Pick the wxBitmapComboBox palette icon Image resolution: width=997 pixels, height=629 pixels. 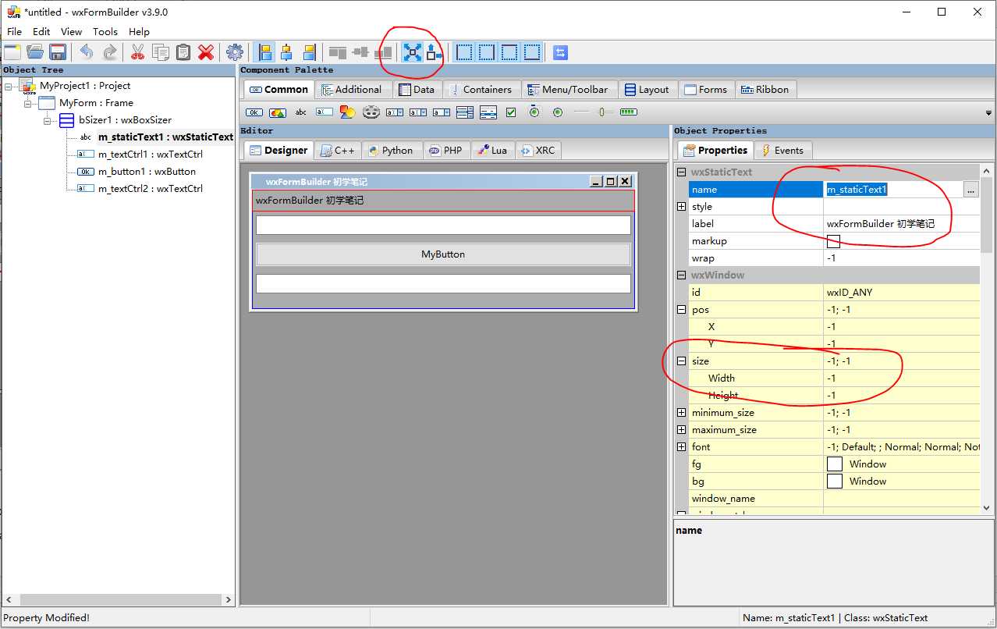[x=418, y=112]
